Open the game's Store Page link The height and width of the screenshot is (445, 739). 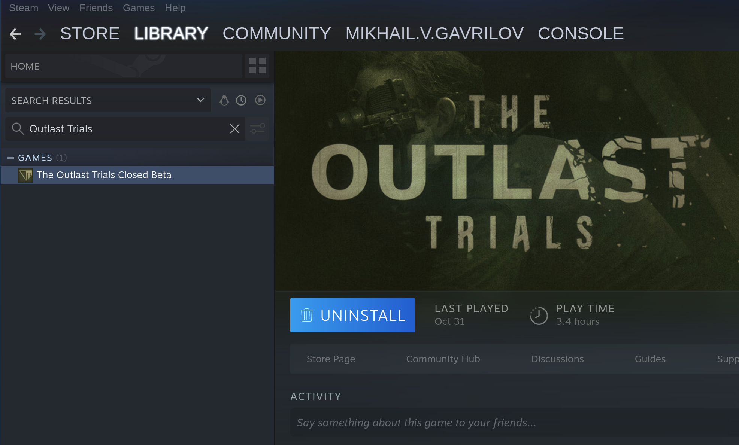(x=331, y=359)
